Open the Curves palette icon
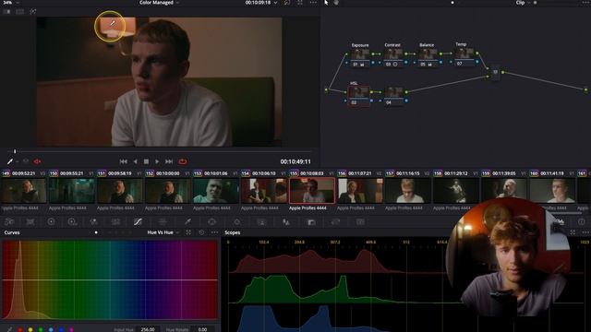Image resolution: width=591 pixels, height=332 pixels. tap(138, 222)
